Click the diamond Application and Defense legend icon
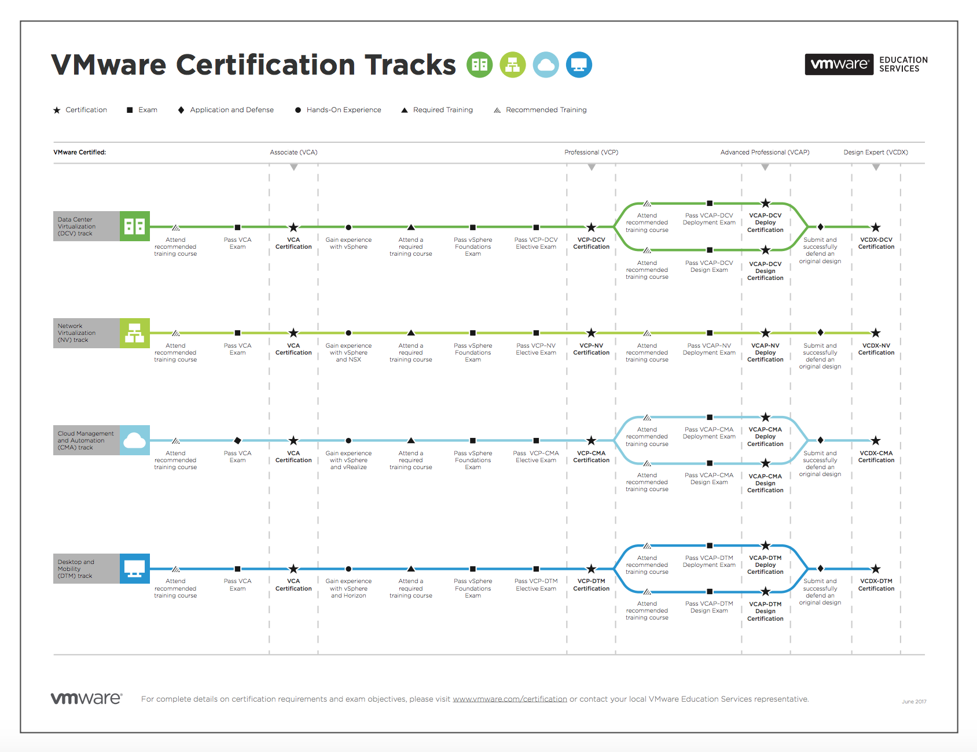Image resolution: width=977 pixels, height=752 pixels. point(181,110)
